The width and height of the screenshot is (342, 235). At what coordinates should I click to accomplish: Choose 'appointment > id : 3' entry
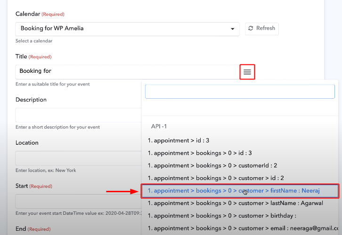pos(179,141)
